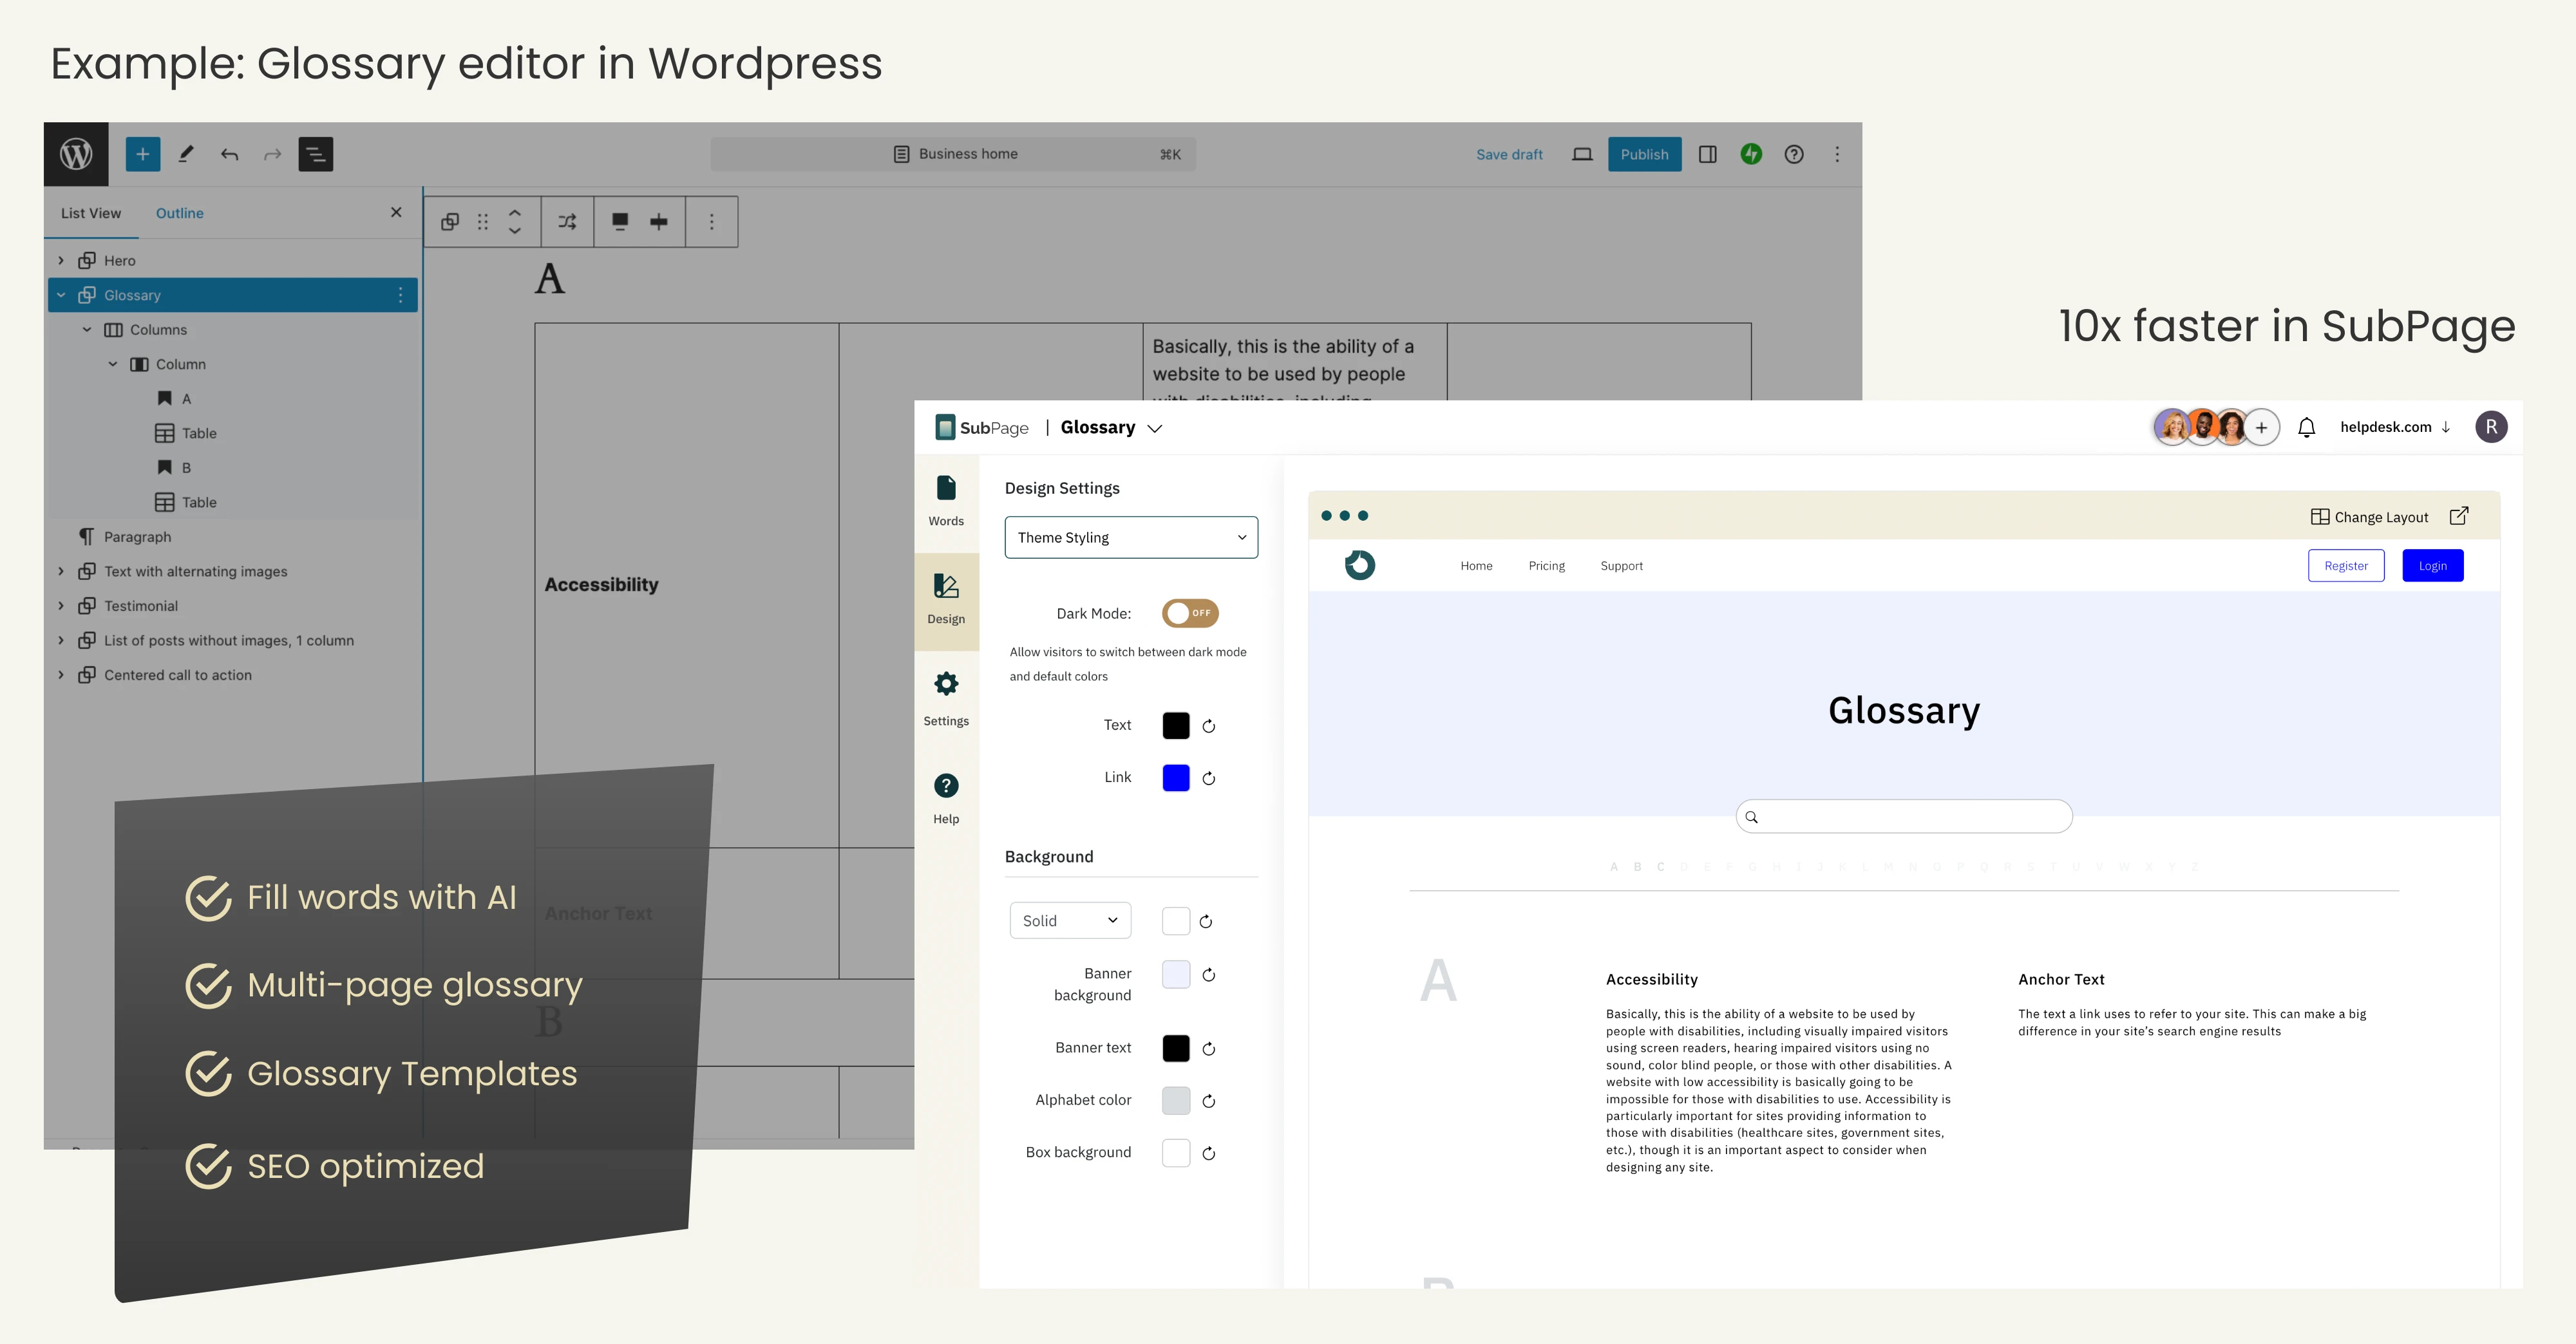Open the Banner background color swatch
Screen dimensions: 2576x1344
click(x=1176, y=975)
